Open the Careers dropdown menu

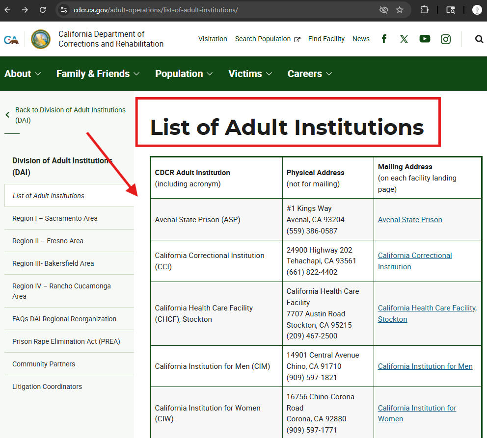[x=310, y=74]
